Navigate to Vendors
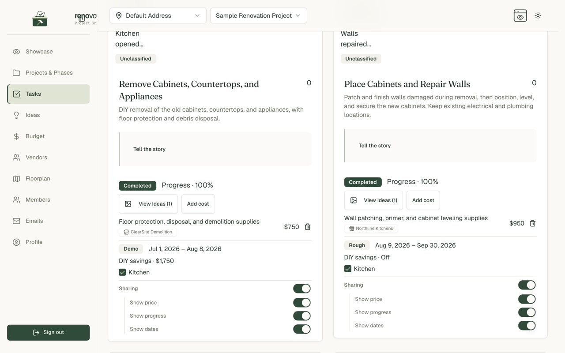Image resolution: width=565 pixels, height=353 pixels. [x=48, y=158]
